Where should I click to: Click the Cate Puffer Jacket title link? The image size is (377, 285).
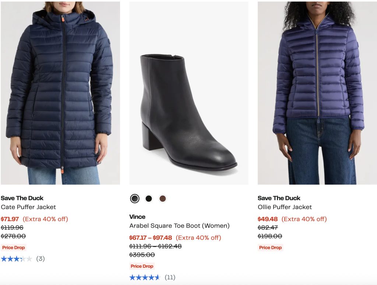(28, 207)
